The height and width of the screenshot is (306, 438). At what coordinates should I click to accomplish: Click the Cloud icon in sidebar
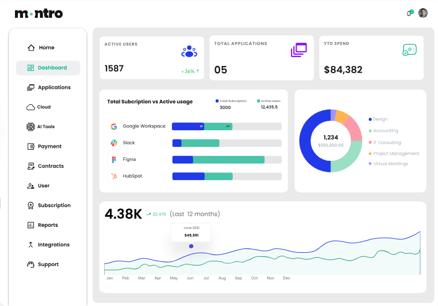point(31,107)
